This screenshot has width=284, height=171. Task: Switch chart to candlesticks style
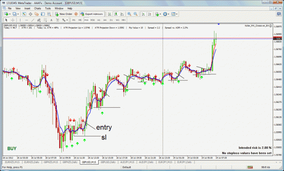116,14
